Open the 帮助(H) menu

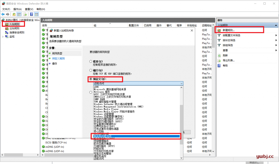click(x=41, y=9)
